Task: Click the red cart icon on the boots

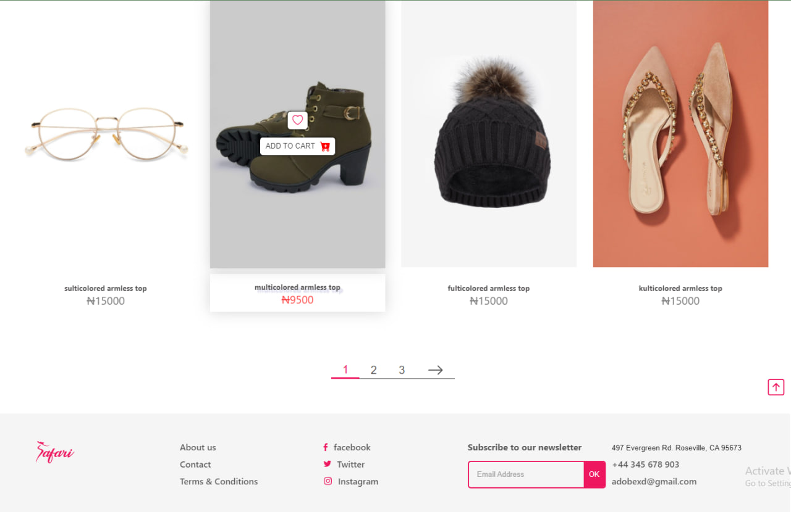Action: [325, 146]
